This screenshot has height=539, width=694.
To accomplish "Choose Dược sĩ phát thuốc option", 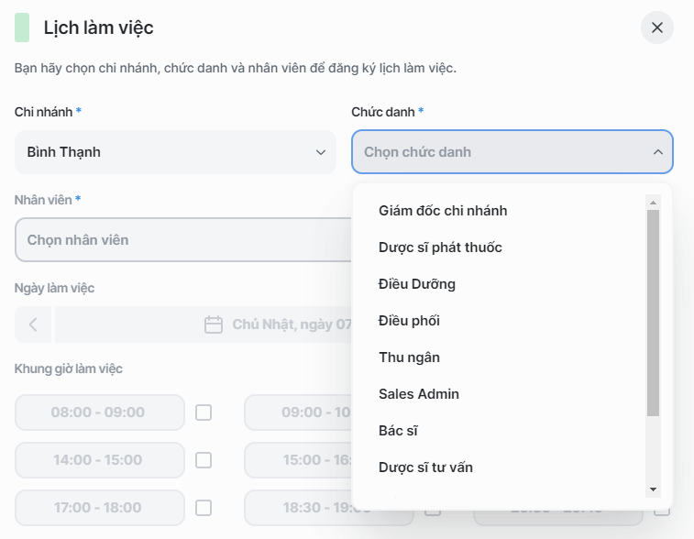I will click(x=440, y=247).
